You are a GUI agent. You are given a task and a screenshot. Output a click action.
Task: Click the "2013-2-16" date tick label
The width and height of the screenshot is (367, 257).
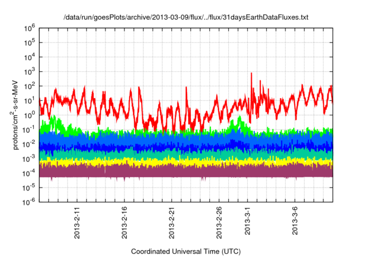pyautogui.click(x=124, y=223)
